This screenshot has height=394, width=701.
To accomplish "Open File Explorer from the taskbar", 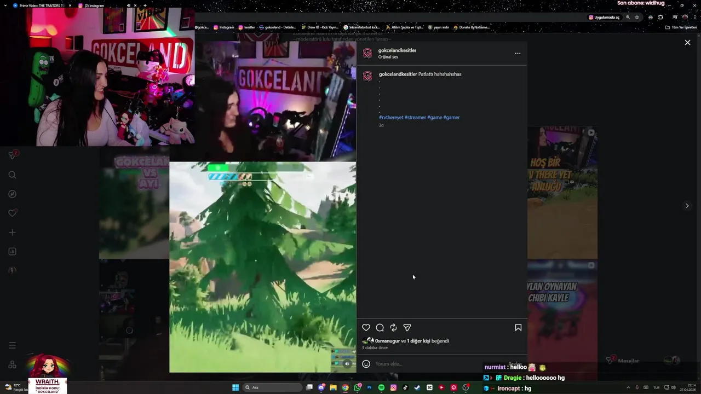I will (x=333, y=387).
